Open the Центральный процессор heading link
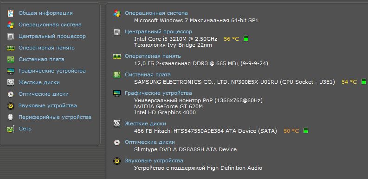Viewport: 368px width, 179px height. point(158,31)
